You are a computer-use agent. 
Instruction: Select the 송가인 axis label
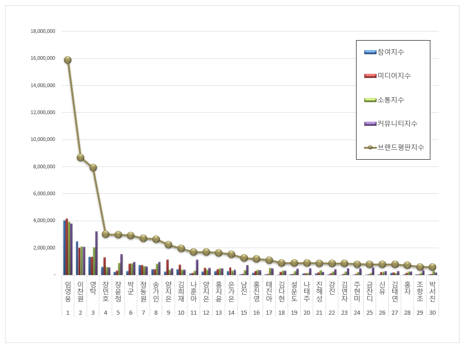click(x=156, y=291)
